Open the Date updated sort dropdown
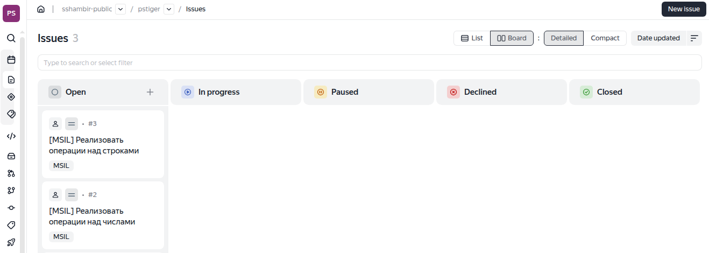The image size is (709, 253). (x=658, y=38)
